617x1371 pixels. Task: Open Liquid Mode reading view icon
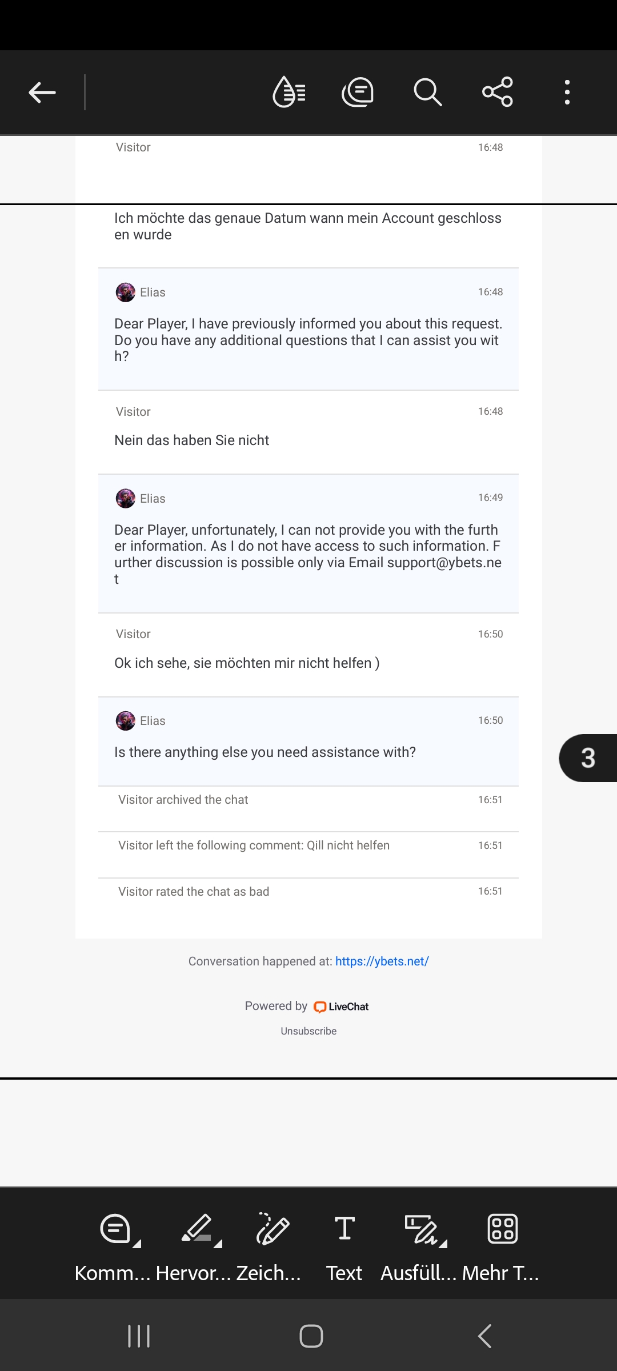290,92
